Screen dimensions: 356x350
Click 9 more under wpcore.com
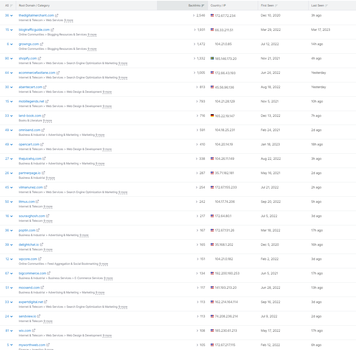click(x=104, y=264)
